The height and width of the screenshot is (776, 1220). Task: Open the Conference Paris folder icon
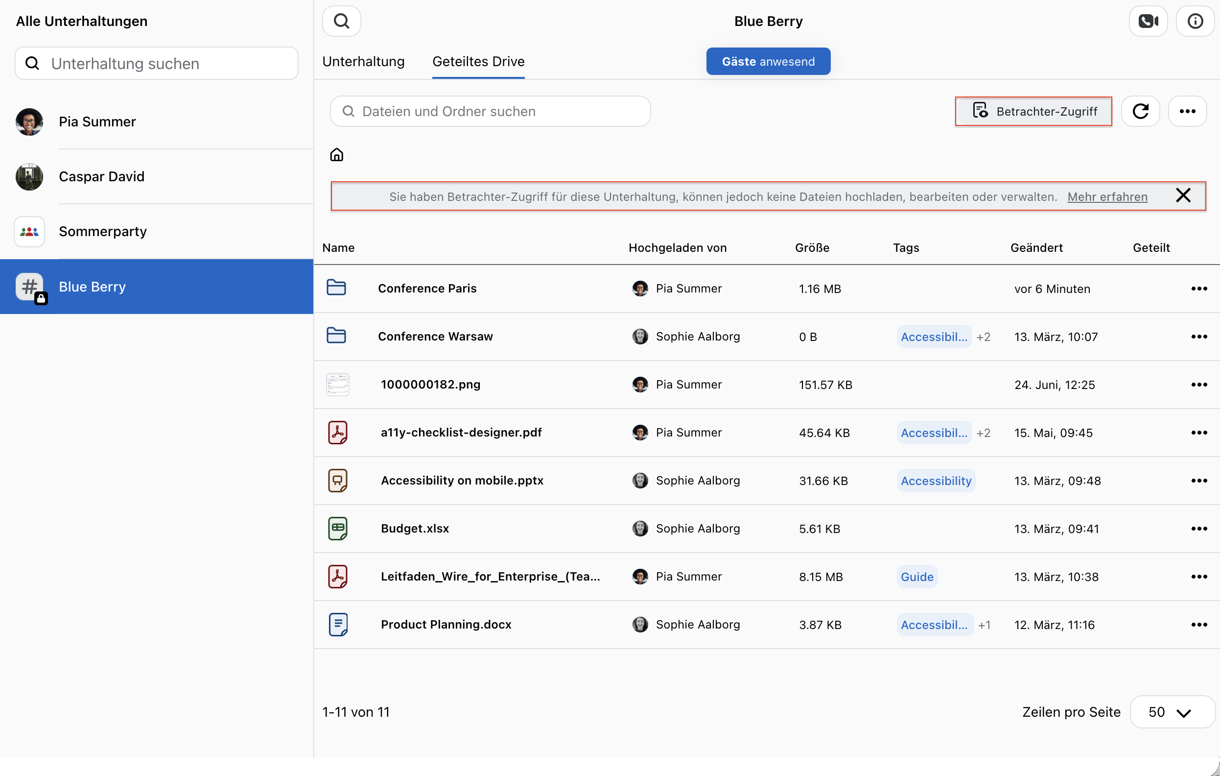tap(336, 288)
